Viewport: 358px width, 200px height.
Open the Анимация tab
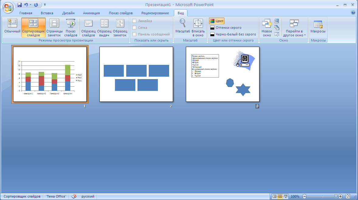click(91, 13)
